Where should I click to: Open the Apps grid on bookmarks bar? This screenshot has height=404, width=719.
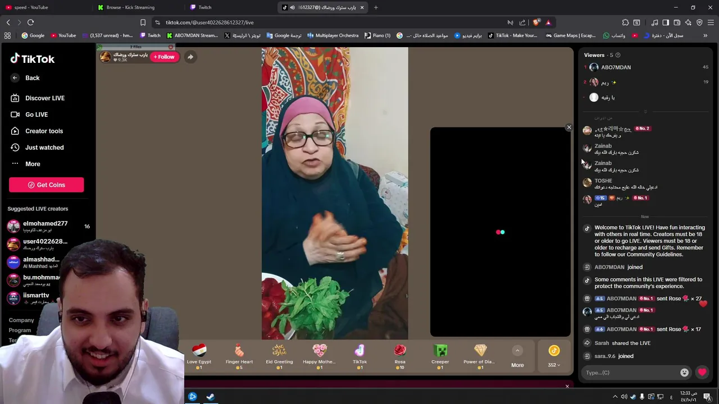tap(8, 35)
